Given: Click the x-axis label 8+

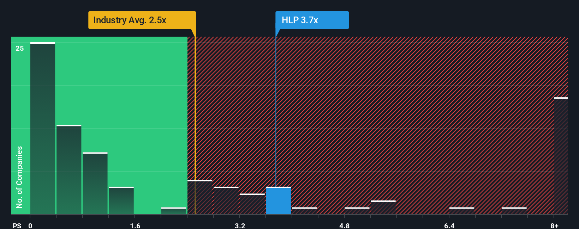Looking at the screenshot, I should click(x=554, y=225).
